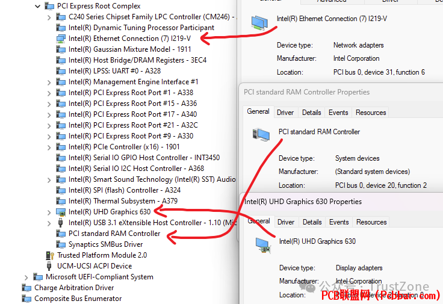Image resolution: width=443 pixels, height=304 pixels.
Task: Select Intel(R) UHD Graphics 630 tree row
Action: coord(110,212)
